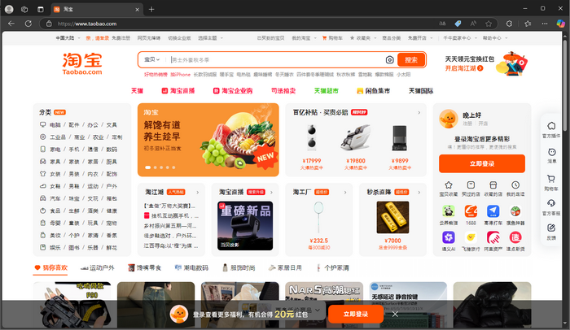
Task: Open the 1688 app icon
Action: coord(471,211)
